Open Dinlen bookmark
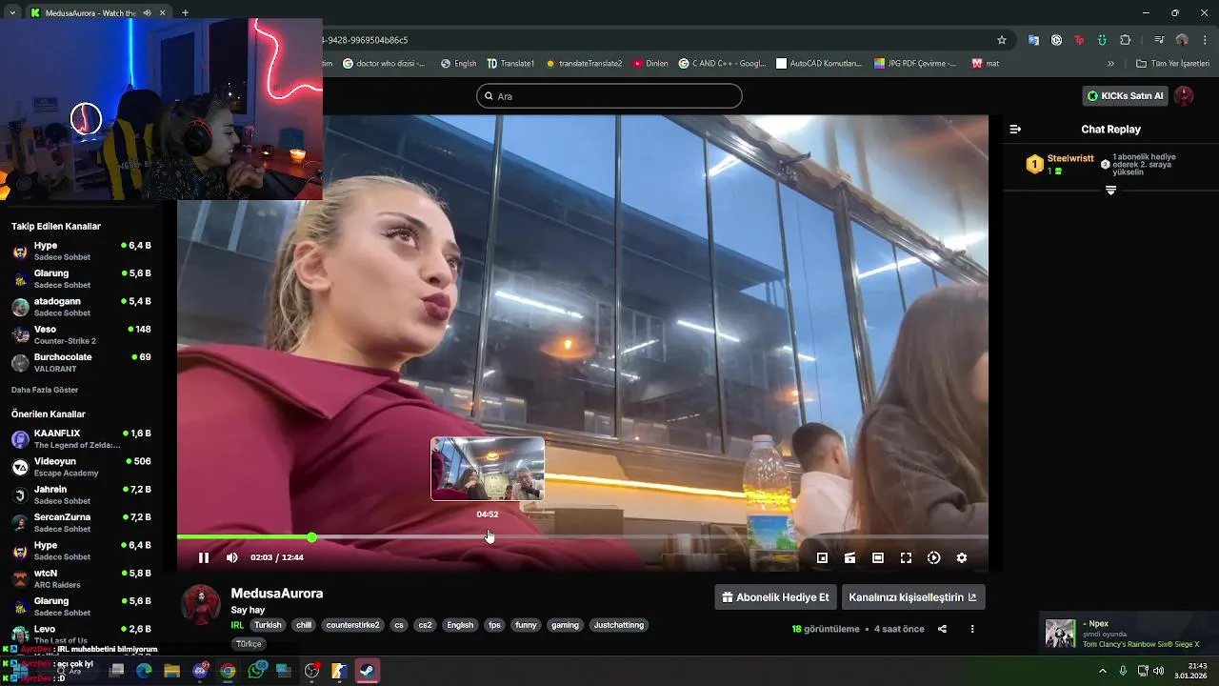Viewport: 1219px width, 686px height. click(650, 64)
